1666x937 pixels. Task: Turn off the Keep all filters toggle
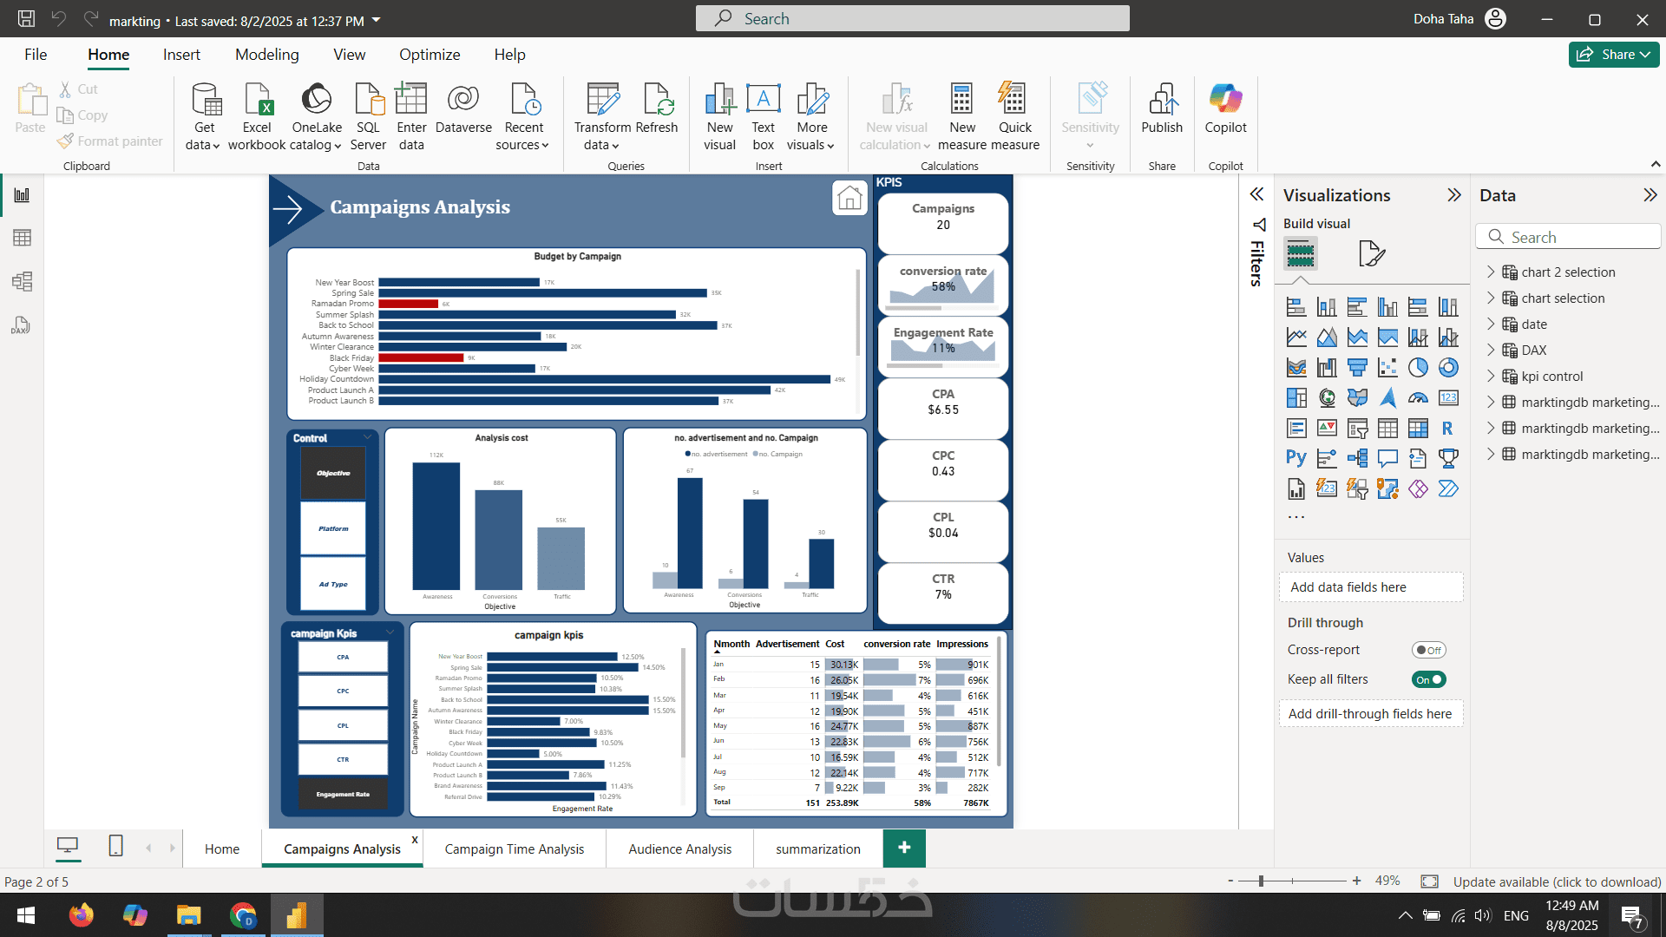tap(1428, 679)
